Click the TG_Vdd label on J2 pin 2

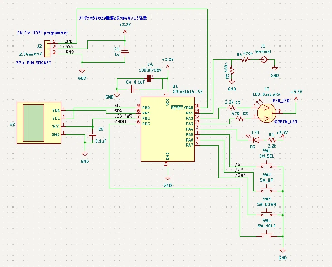(x=67, y=46)
